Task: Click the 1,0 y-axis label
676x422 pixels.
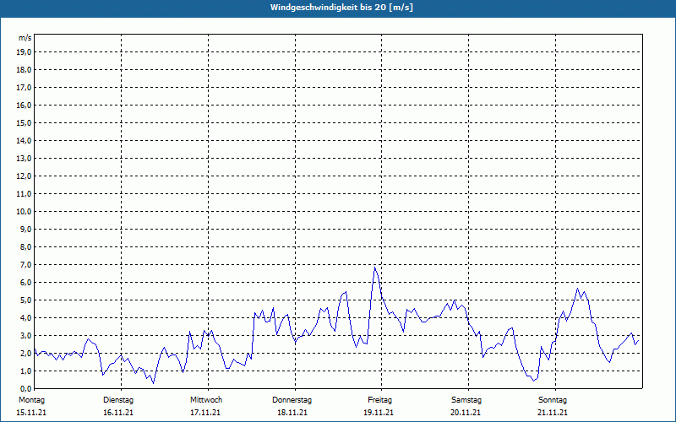Action: pos(26,371)
